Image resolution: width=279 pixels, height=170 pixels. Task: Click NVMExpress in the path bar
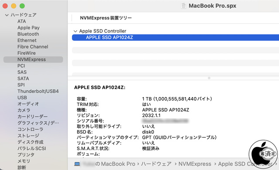click(195, 164)
